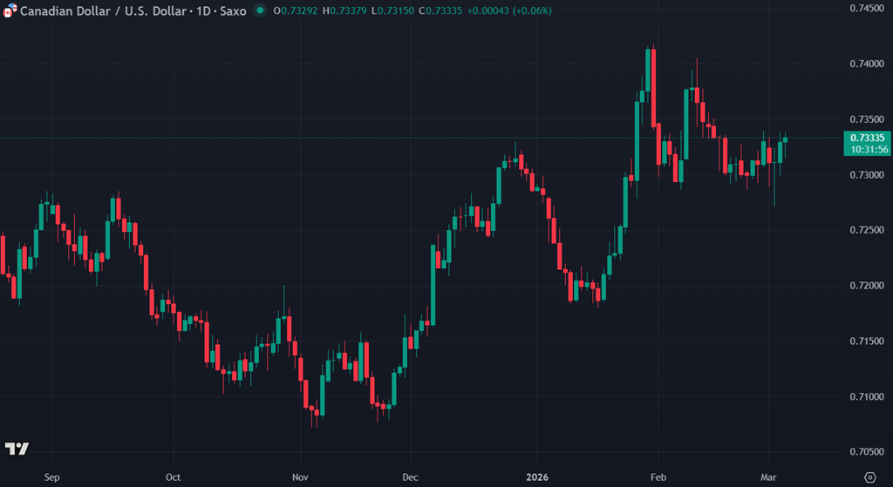Click the Dec label on time axis
The width and height of the screenshot is (893, 487).
point(410,477)
